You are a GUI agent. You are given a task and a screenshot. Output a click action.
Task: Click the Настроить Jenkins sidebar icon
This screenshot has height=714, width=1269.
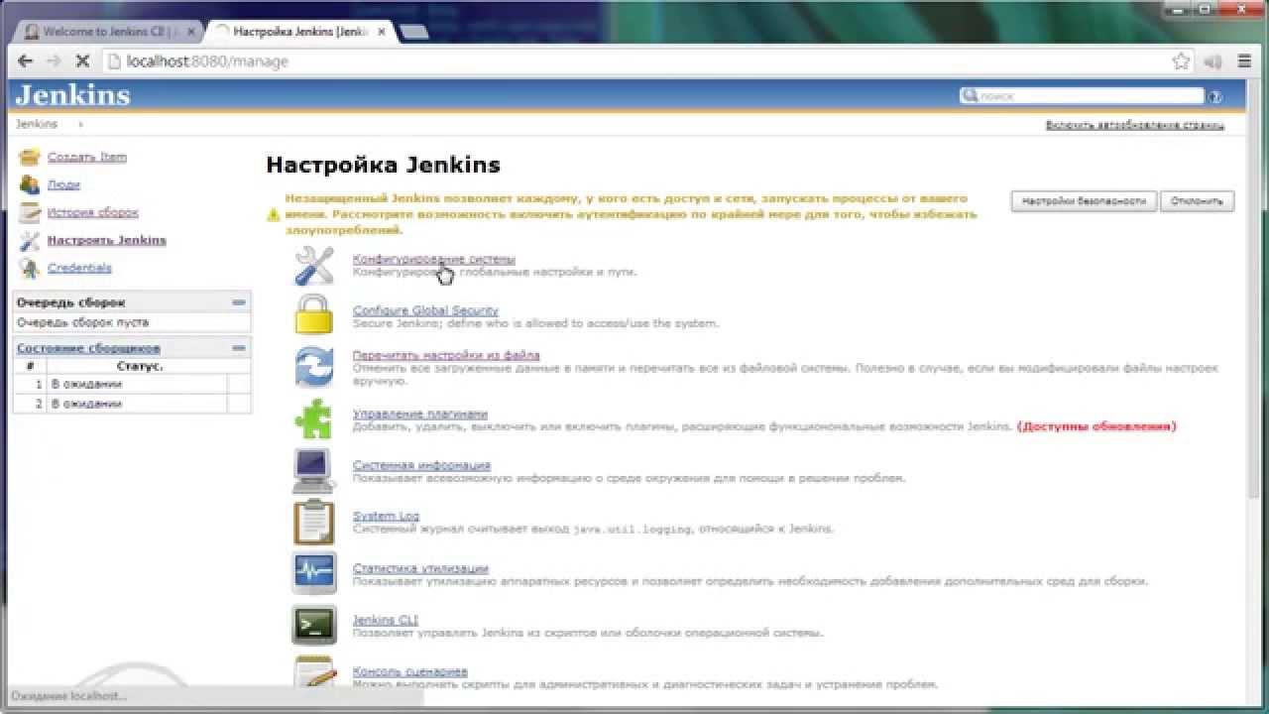click(x=30, y=240)
